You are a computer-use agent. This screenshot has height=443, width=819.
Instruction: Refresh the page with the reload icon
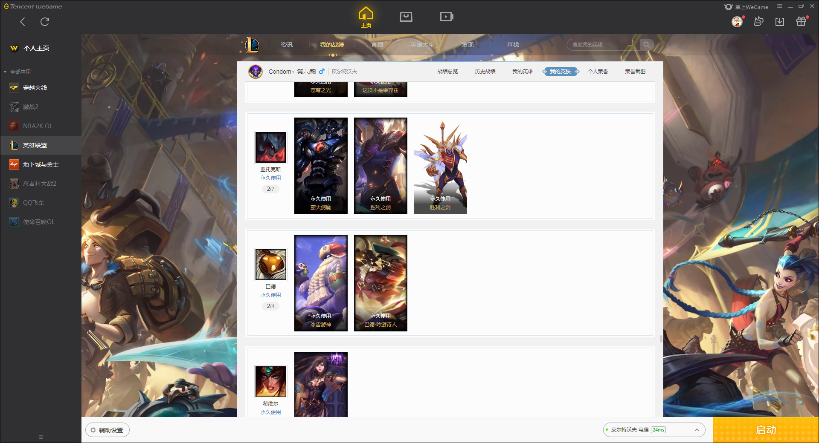coord(45,22)
